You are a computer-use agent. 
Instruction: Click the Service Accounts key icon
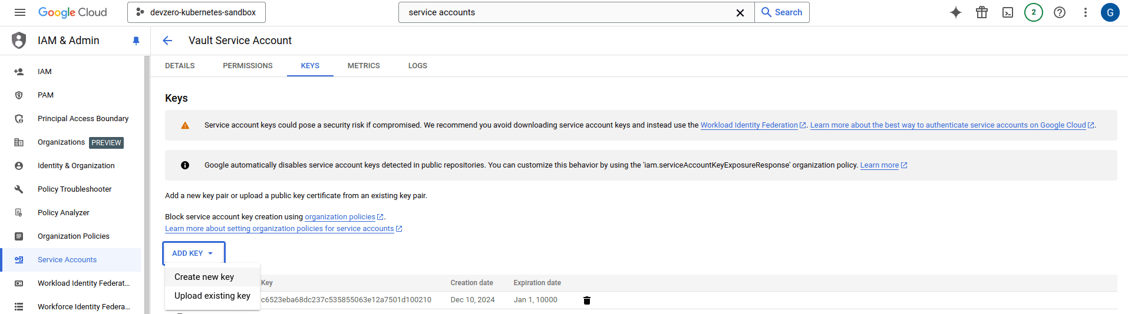tap(19, 260)
